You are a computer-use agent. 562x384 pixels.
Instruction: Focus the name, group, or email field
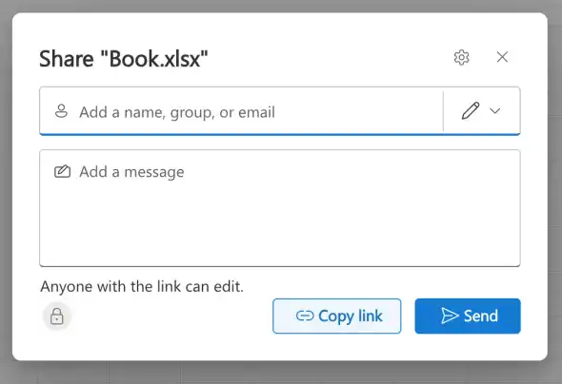pos(241,111)
